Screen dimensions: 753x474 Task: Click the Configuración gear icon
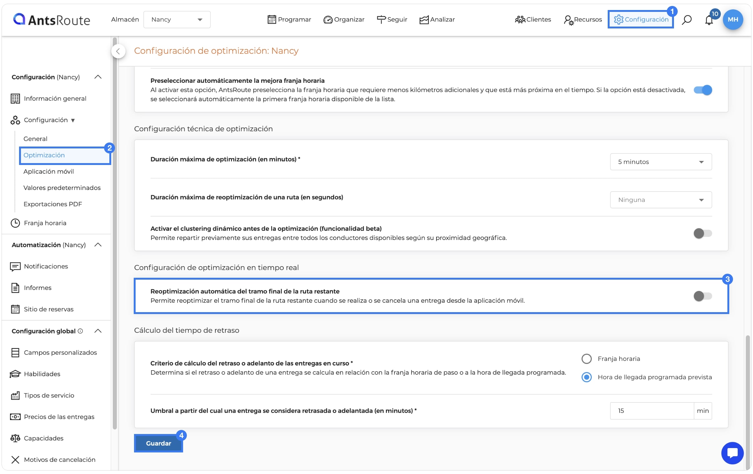(618, 19)
